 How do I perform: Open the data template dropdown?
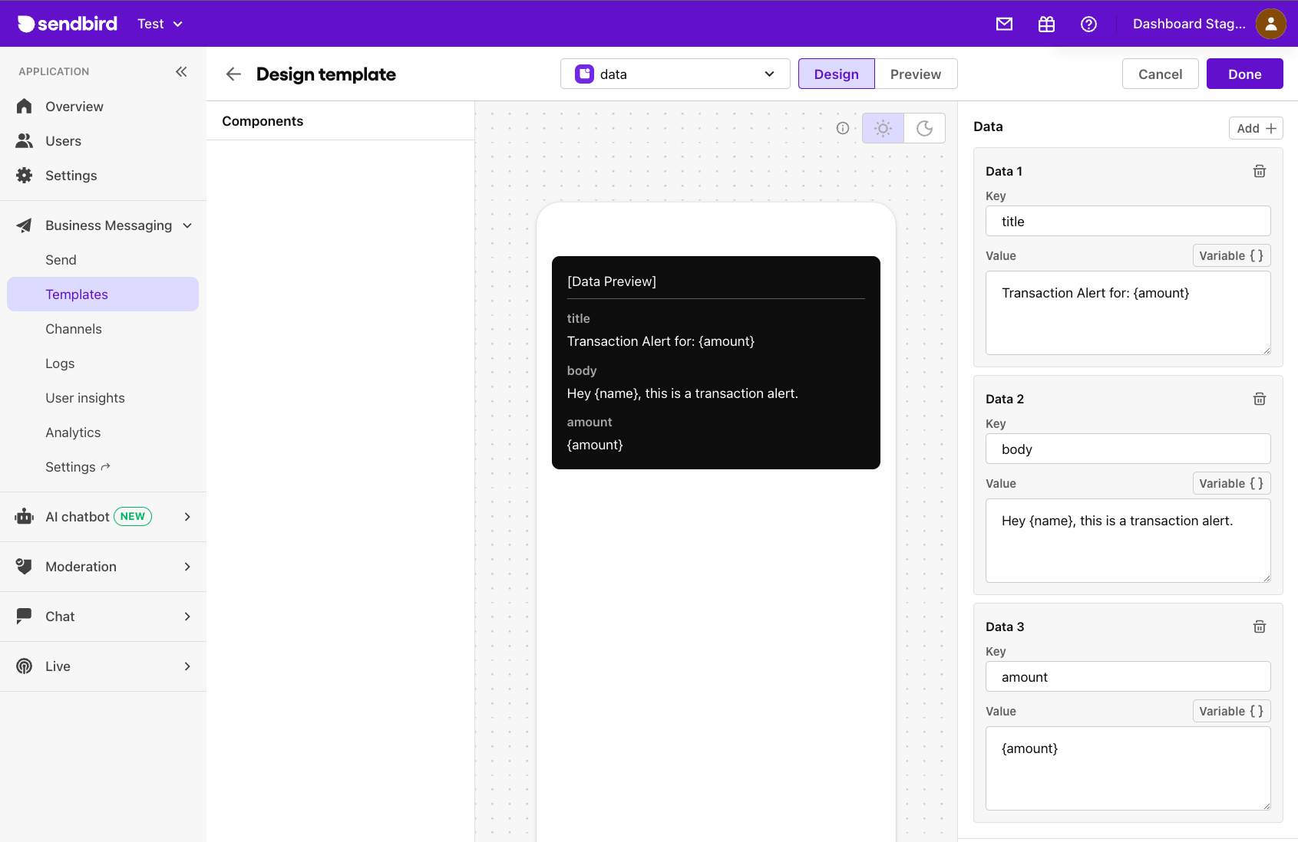(x=675, y=74)
